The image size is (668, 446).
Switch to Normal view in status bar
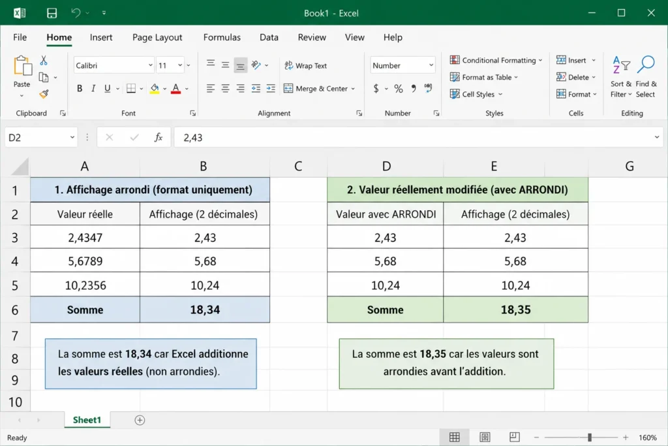point(455,437)
